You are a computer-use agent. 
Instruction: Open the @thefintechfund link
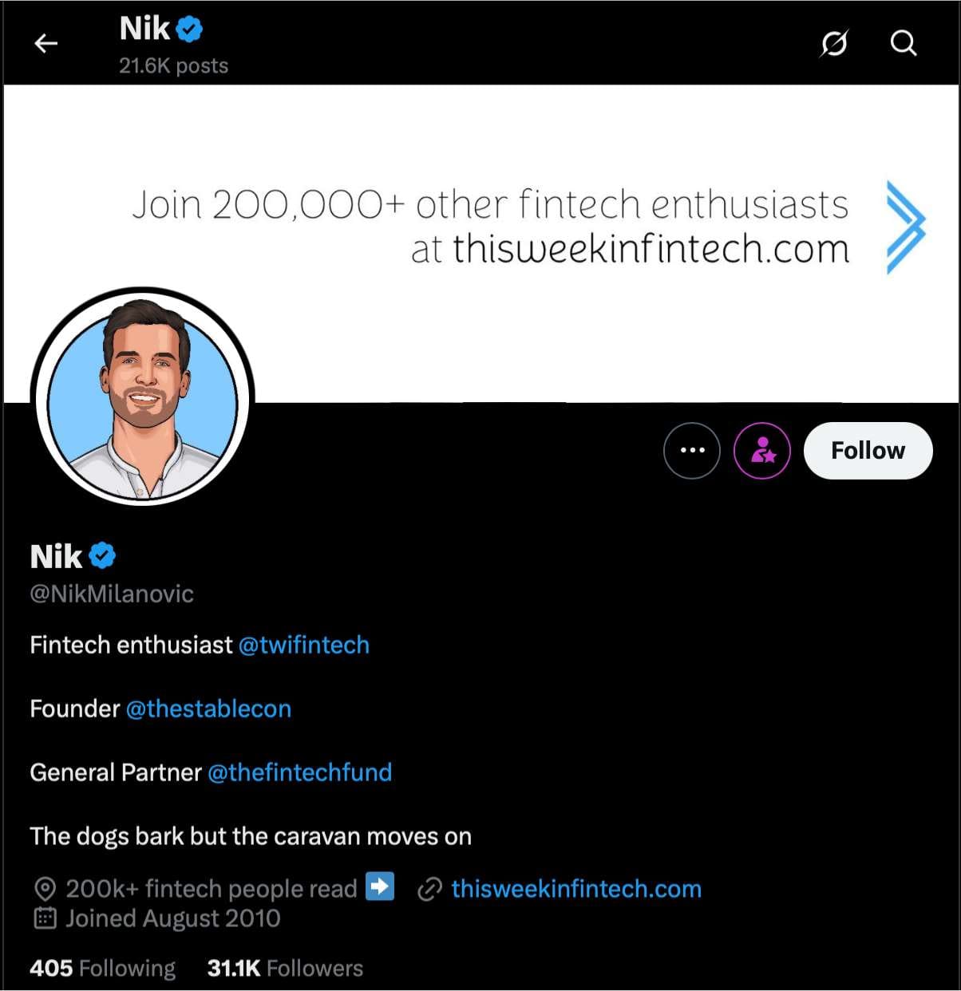(300, 772)
